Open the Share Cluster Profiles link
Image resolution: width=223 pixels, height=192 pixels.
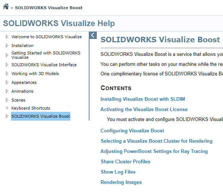(125, 161)
